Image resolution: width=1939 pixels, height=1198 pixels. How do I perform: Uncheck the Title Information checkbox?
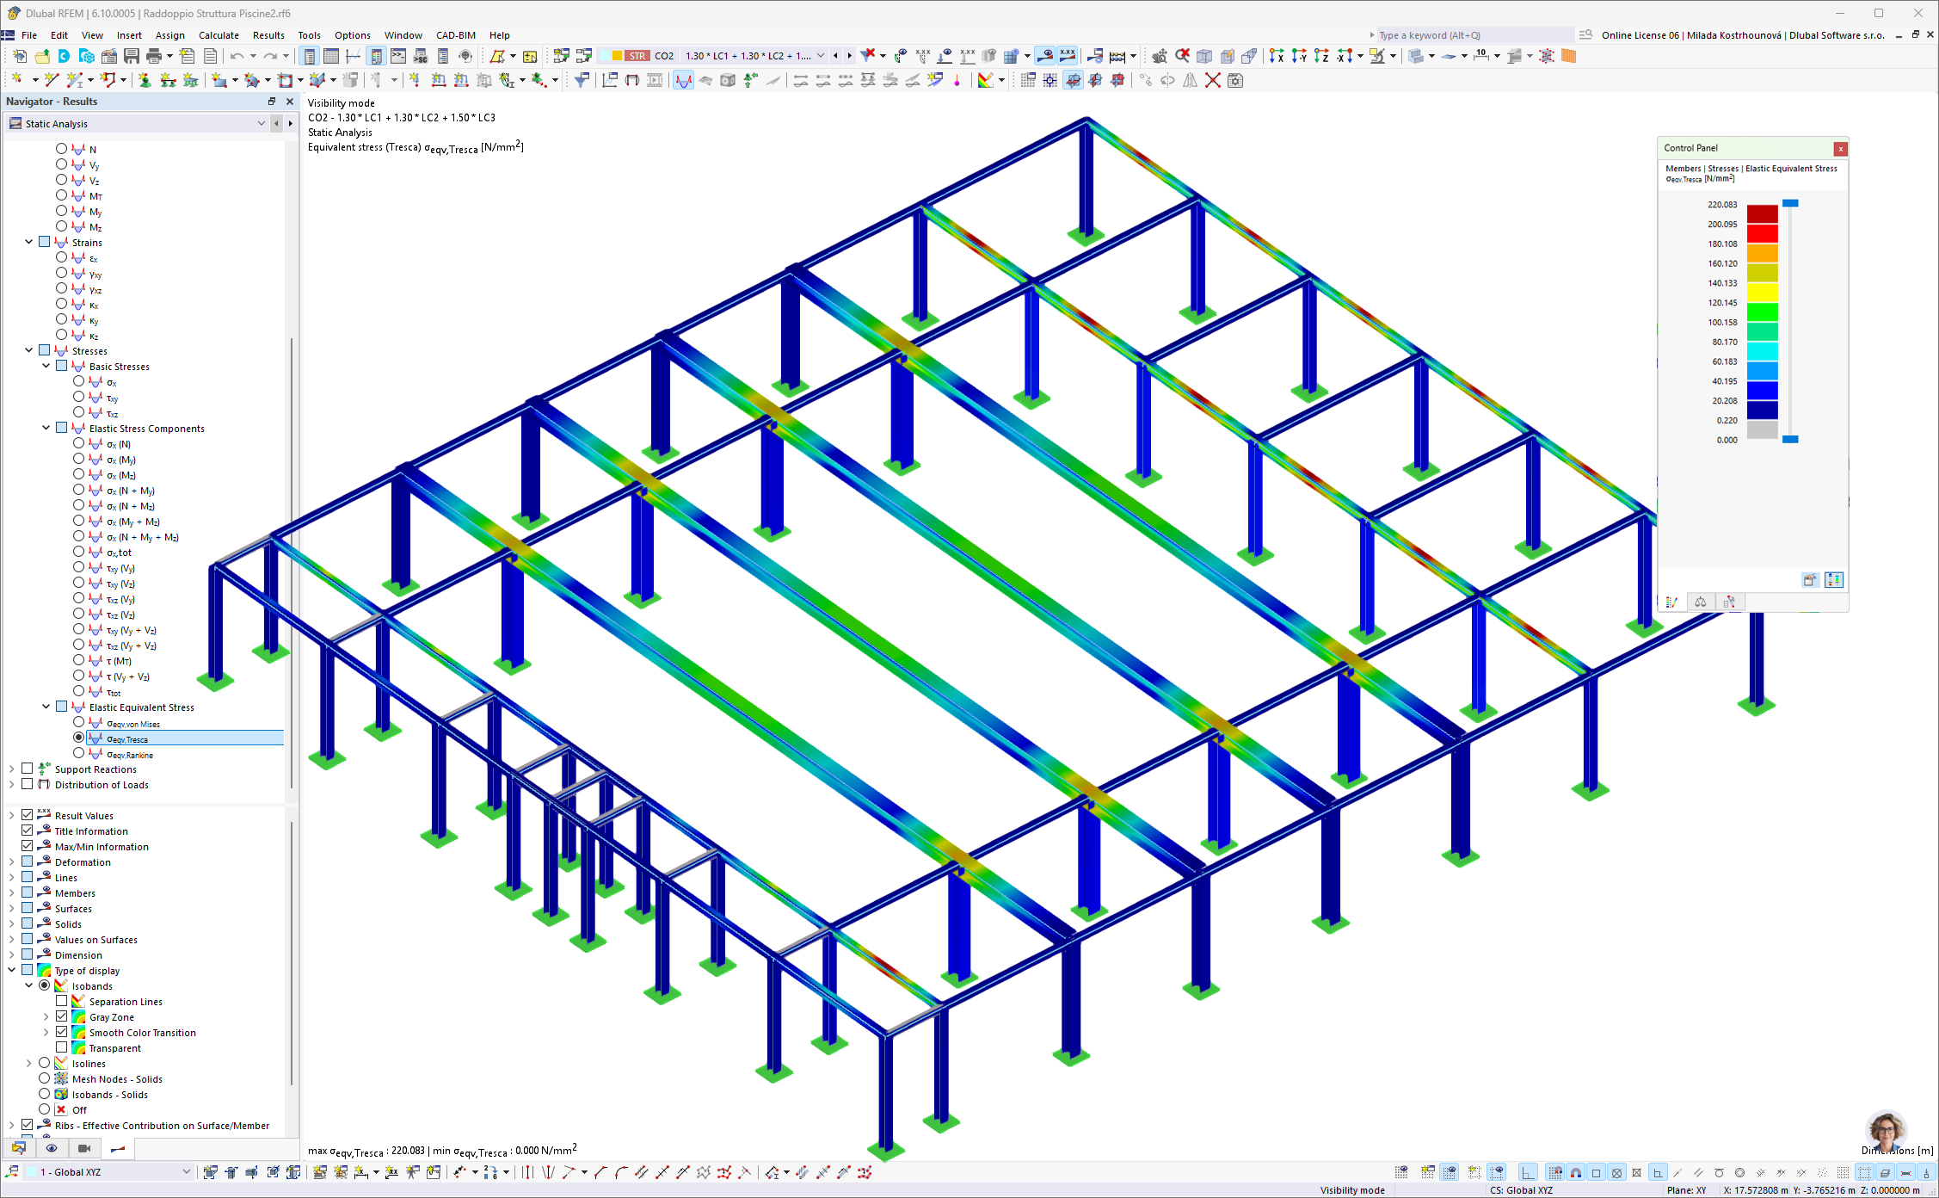(27, 831)
